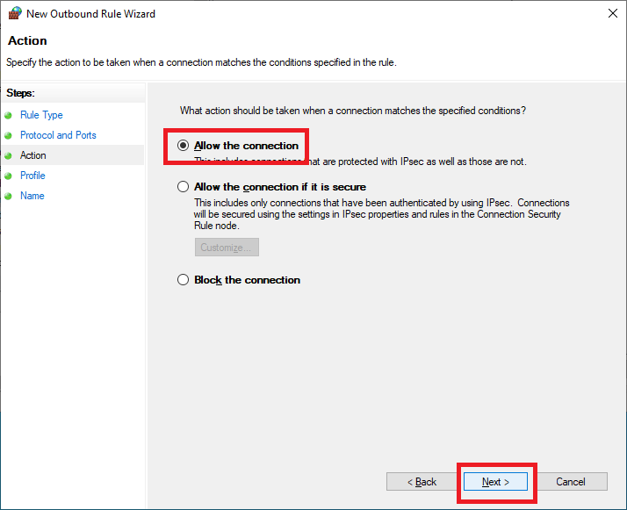Go back with the Back button
Viewport: 627px width, 510px height.
click(x=422, y=482)
